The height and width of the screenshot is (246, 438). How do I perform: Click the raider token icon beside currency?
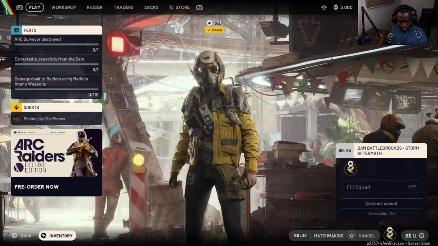(324, 7)
